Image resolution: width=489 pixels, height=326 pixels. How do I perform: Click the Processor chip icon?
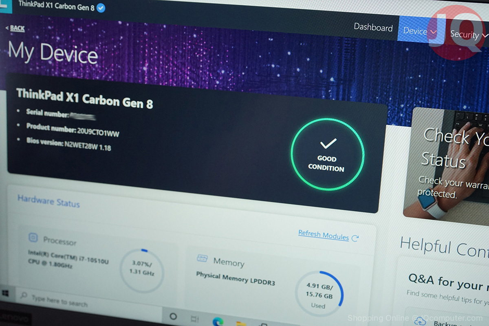[33, 238]
